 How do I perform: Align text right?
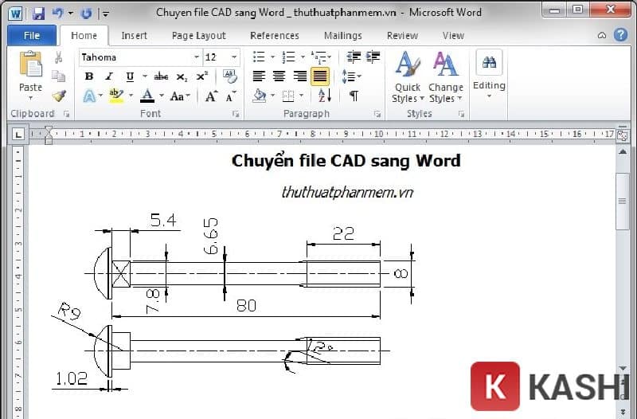[300, 76]
